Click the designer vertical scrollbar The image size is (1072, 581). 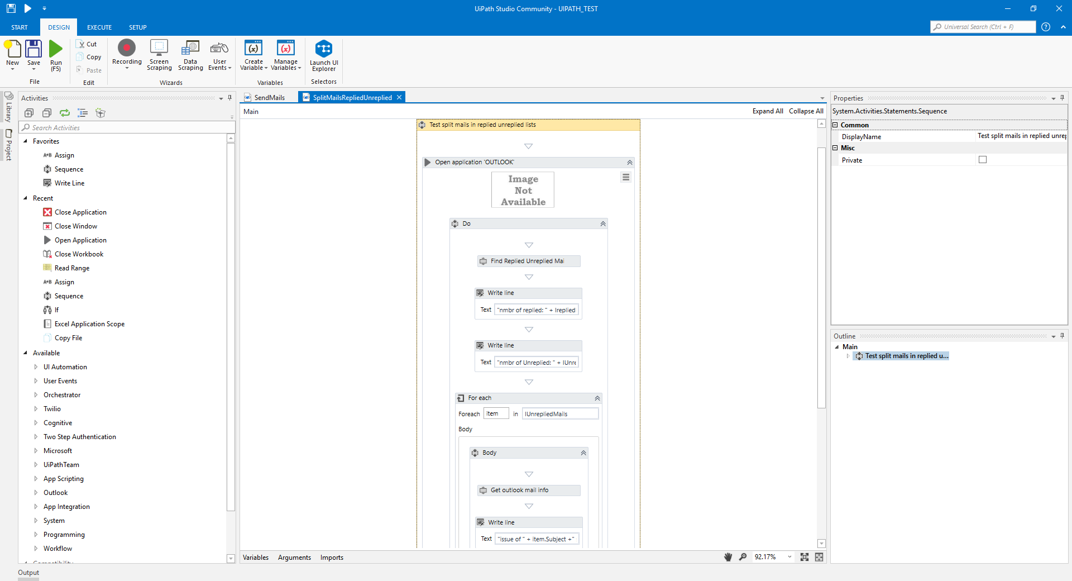[x=821, y=278]
